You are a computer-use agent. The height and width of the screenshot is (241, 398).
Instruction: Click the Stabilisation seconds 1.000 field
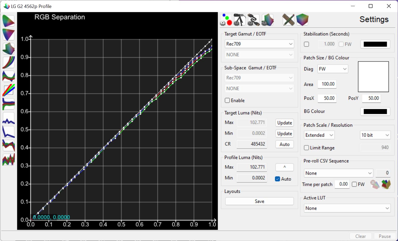click(x=327, y=44)
